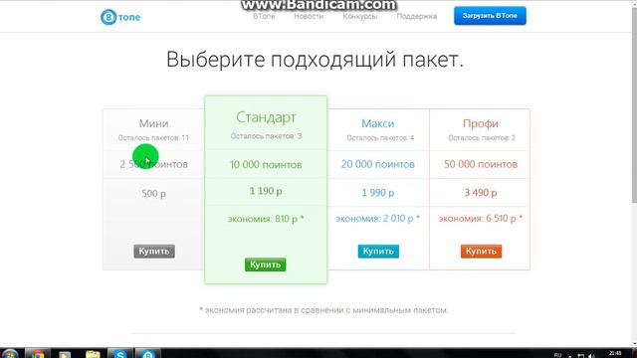The height and width of the screenshot is (358, 637).
Task: Click the '1 190 р' price
Action: pyautogui.click(x=266, y=191)
